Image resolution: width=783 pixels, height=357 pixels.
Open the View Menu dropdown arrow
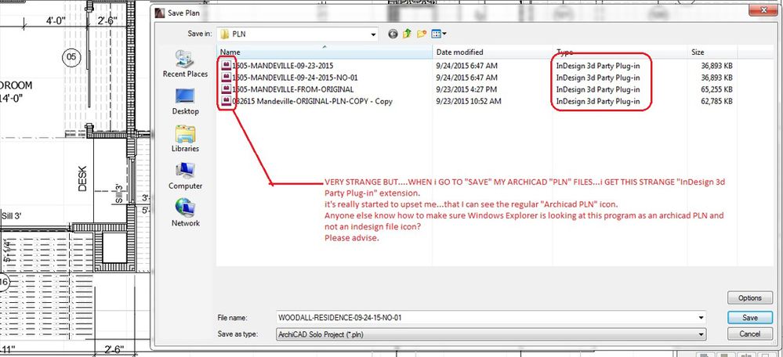pyautogui.click(x=444, y=34)
